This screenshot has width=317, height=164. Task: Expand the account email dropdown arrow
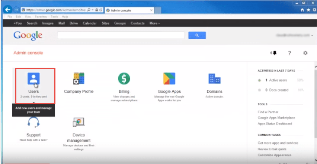(313, 35)
